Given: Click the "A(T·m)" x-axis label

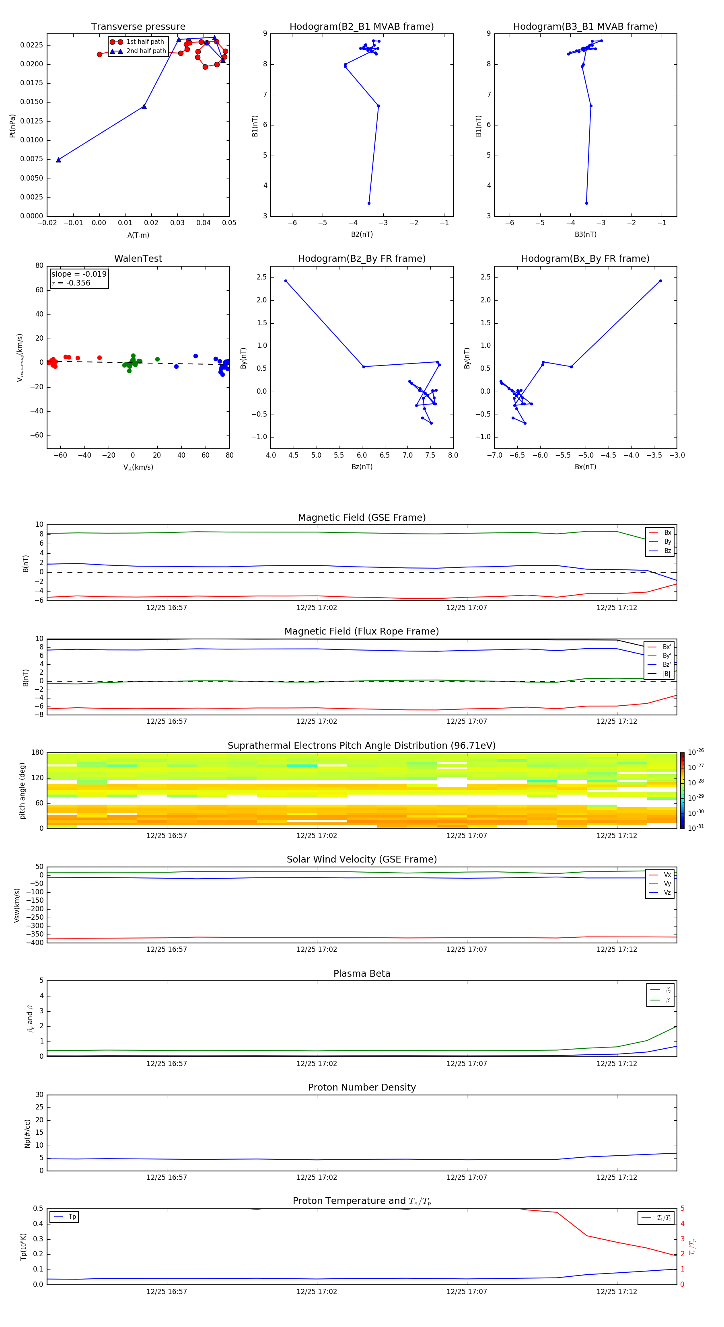Looking at the screenshot, I should (x=138, y=235).
